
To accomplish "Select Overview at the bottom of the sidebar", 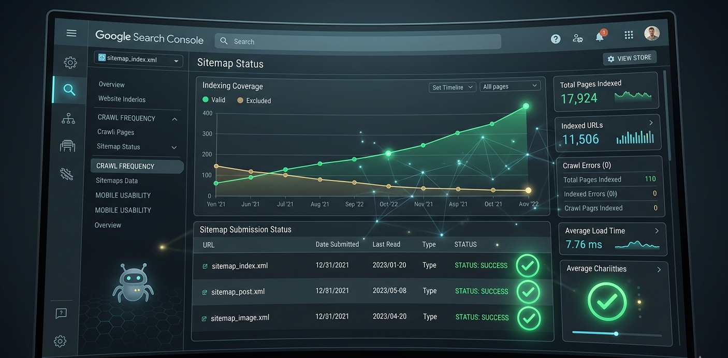I will (108, 225).
